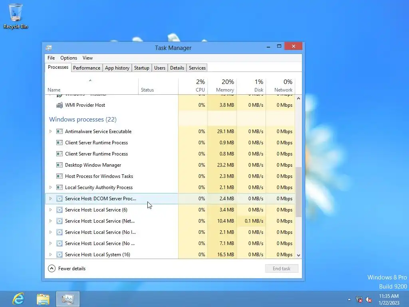Image resolution: width=409 pixels, height=307 pixels.
Task: Select the Processes tab
Action: (58, 67)
